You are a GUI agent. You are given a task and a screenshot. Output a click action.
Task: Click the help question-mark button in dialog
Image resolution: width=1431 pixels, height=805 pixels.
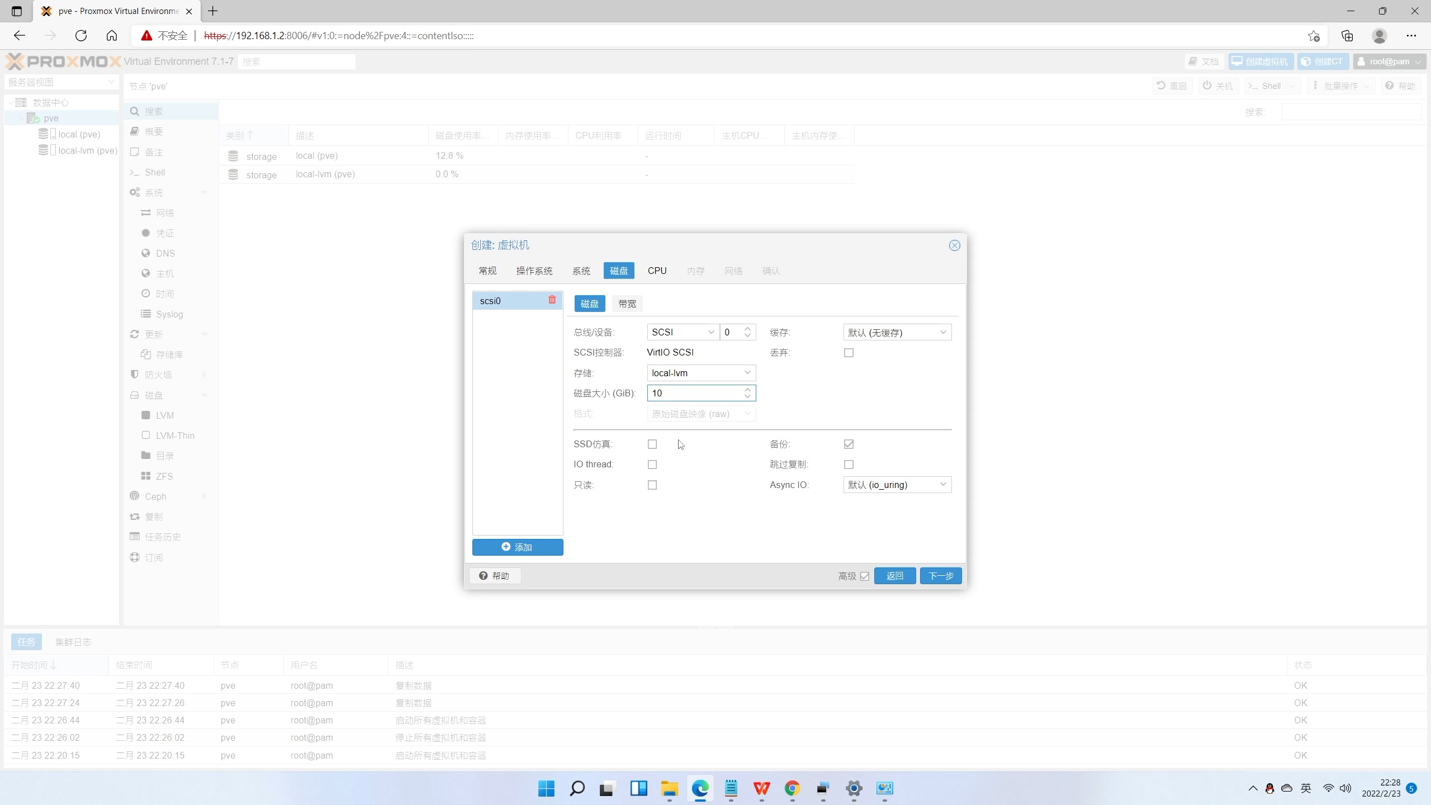(x=495, y=576)
